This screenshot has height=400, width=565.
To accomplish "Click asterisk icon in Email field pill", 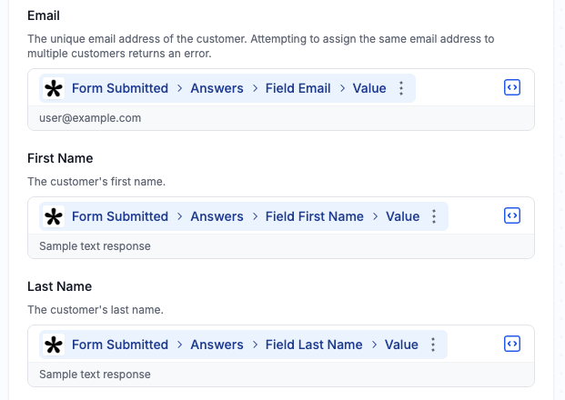I will 54,89.
